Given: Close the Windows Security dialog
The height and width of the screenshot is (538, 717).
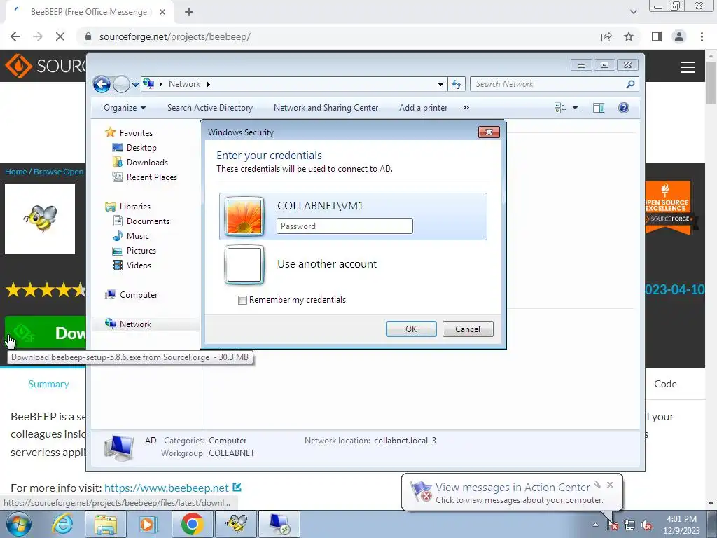Looking at the screenshot, I should [x=489, y=132].
